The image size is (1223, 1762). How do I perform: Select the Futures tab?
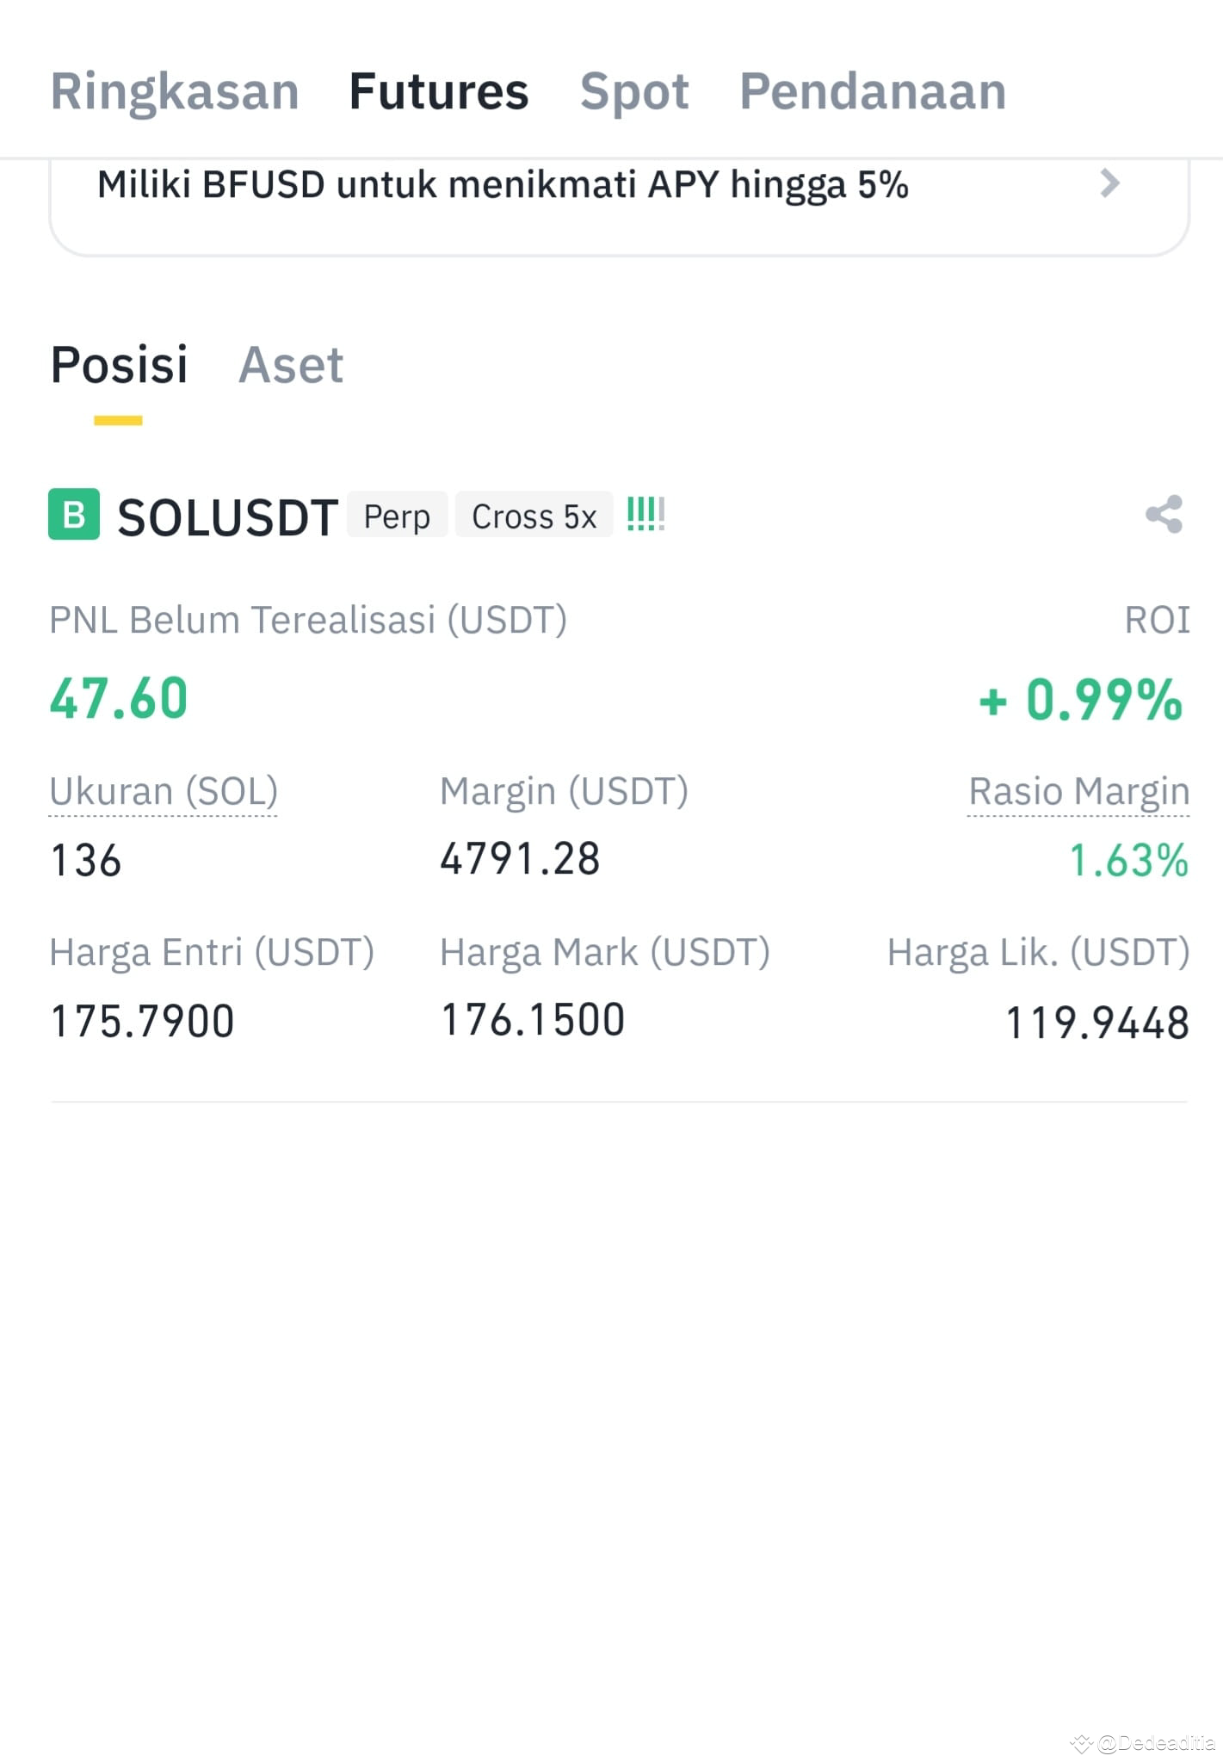coord(439,91)
